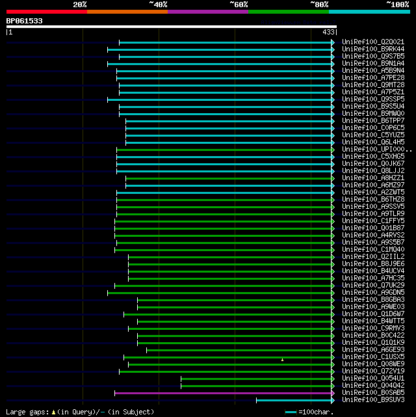Screen dimensions: 416x417
Task: Click the UniRef100_Q2Q021 hit label
Action: 373,42
